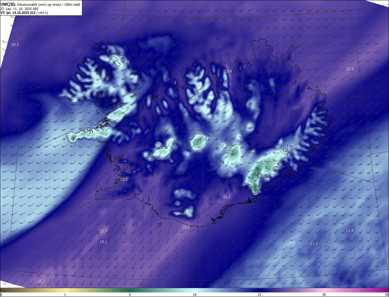Click the 20.1 value on the map
Screen dimensions: 389x297
click(x=15, y=45)
